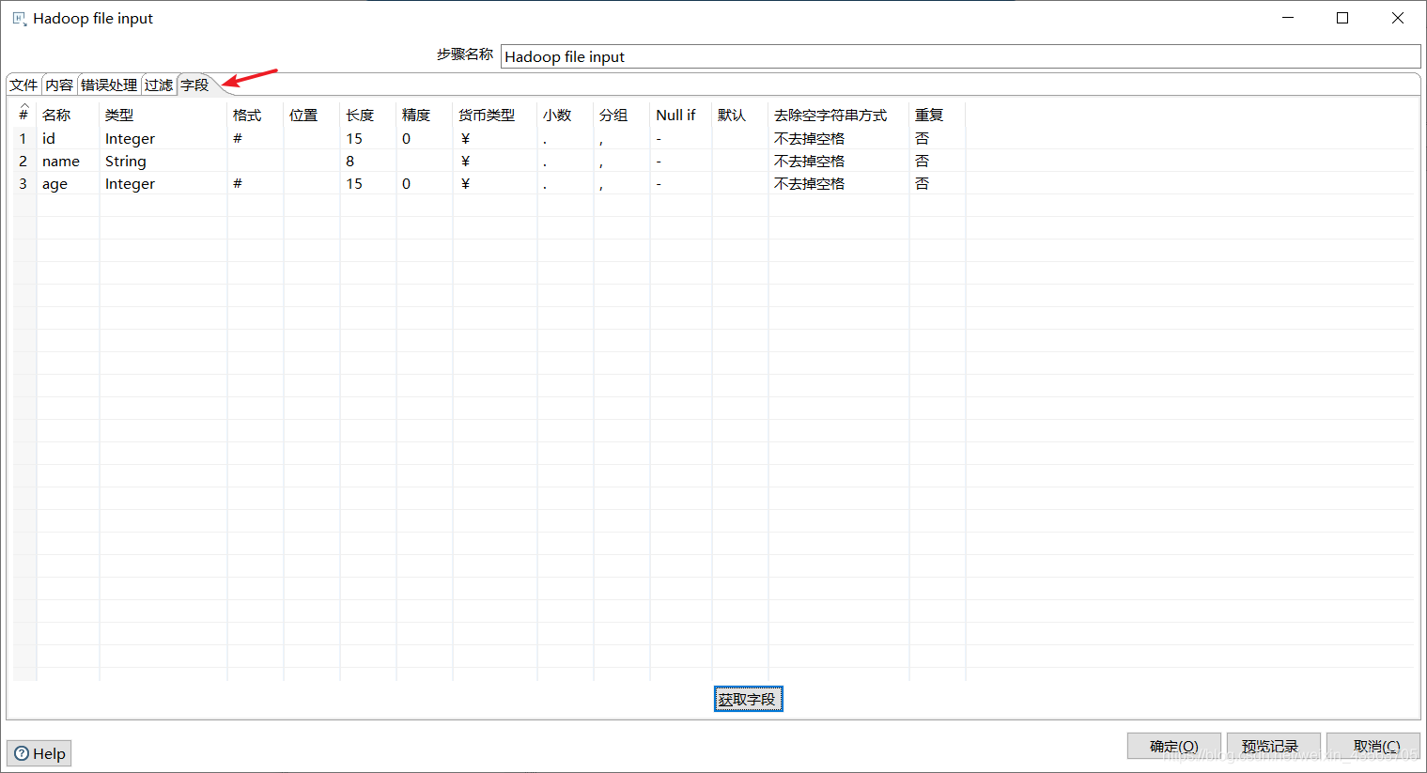Switch to the 文件 tab
Image resolution: width=1427 pixels, height=773 pixels.
(x=23, y=85)
